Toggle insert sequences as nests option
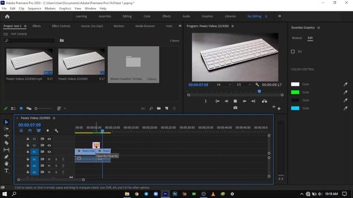 (21, 130)
